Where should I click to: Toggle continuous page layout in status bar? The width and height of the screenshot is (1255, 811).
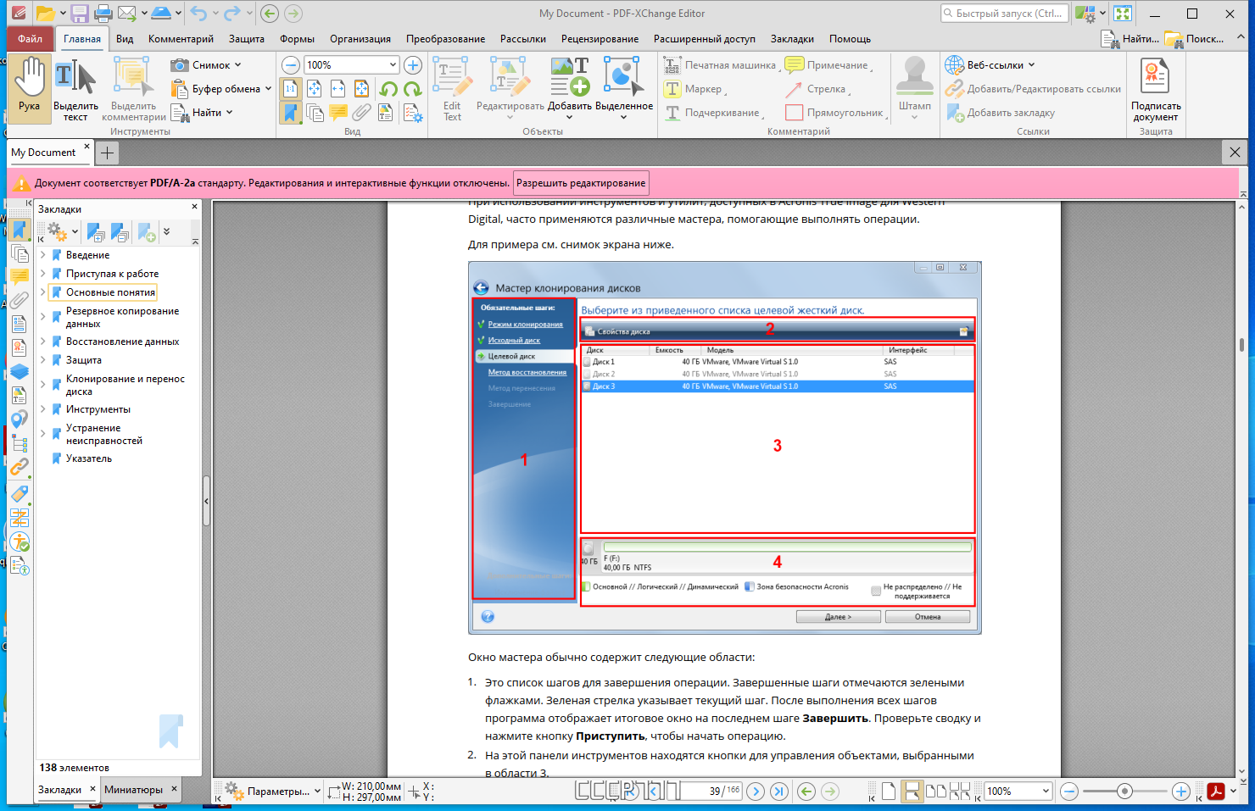click(x=912, y=792)
